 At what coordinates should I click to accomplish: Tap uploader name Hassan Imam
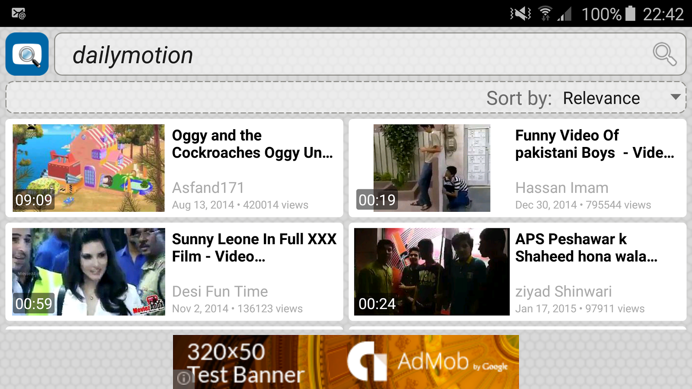(562, 188)
